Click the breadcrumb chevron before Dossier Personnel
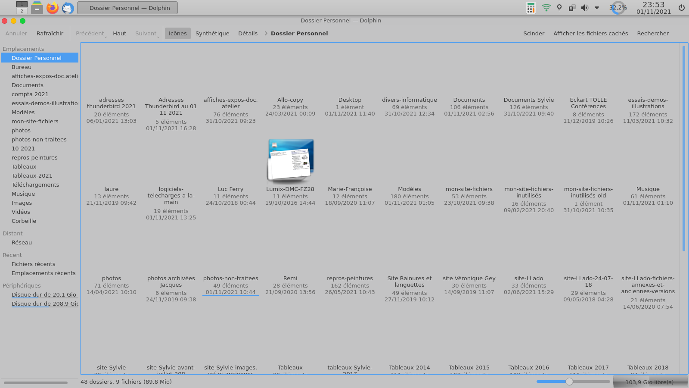The height and width of the screenshot is (388, 689). click(266, 33)
